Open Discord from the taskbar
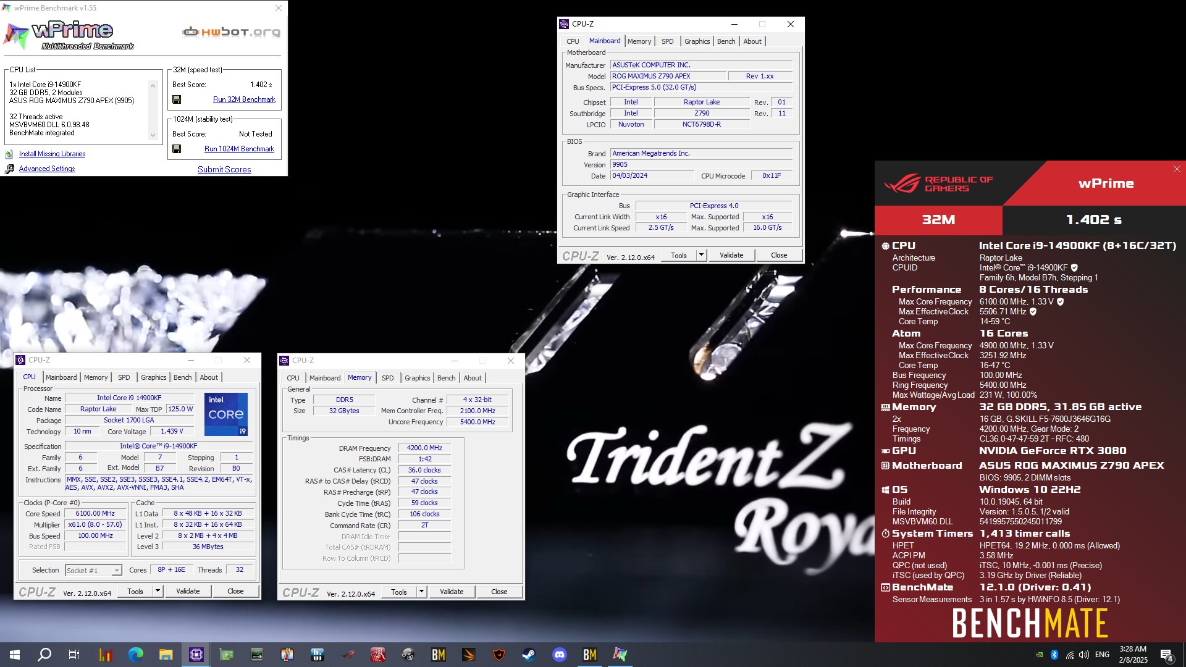The height and width of the screenshot is (667, 1186). (560, 655)
